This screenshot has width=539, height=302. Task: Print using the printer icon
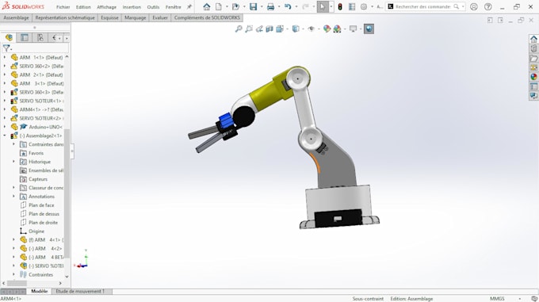tap(270, 6)
